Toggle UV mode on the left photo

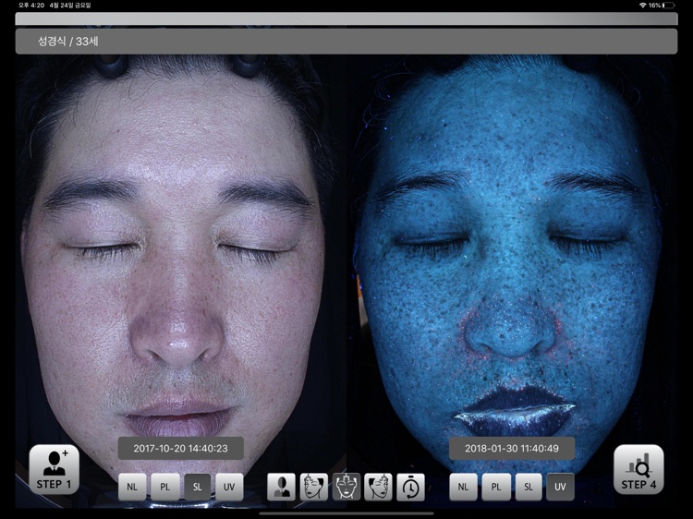pos(229,487)
